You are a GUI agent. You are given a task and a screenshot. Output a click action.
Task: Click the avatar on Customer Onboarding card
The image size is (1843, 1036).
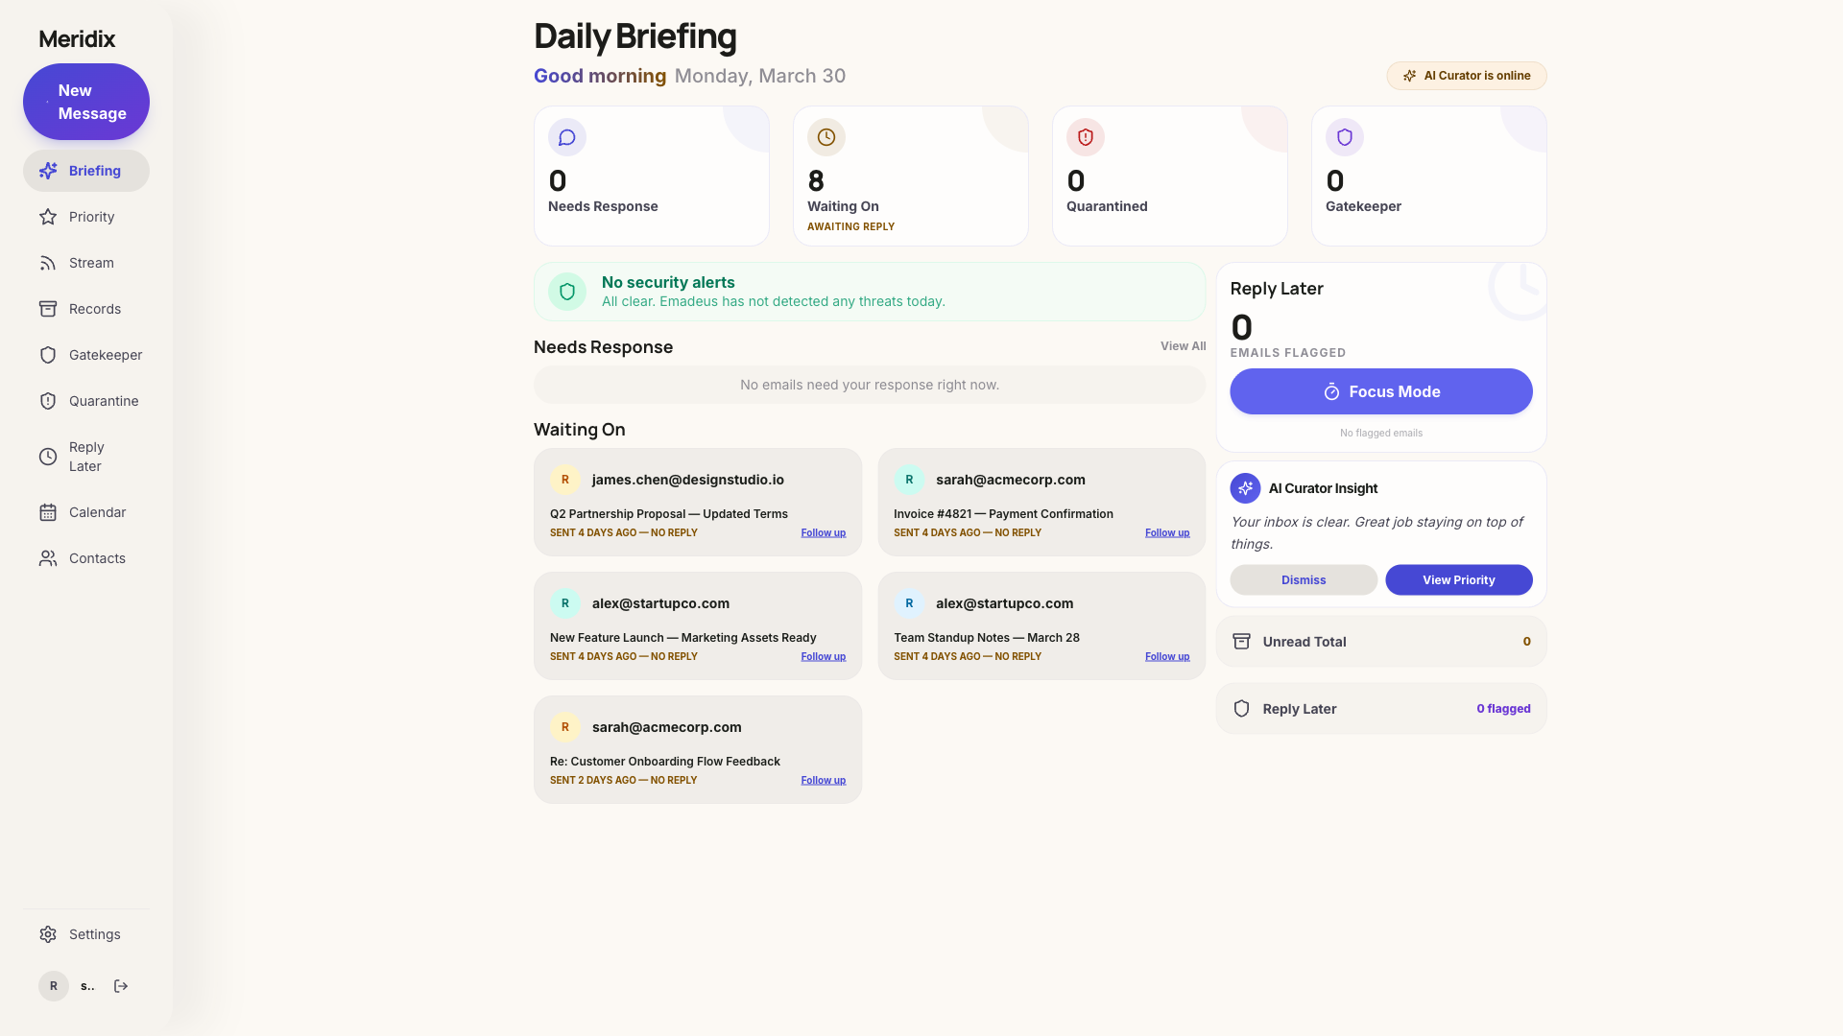564,727
